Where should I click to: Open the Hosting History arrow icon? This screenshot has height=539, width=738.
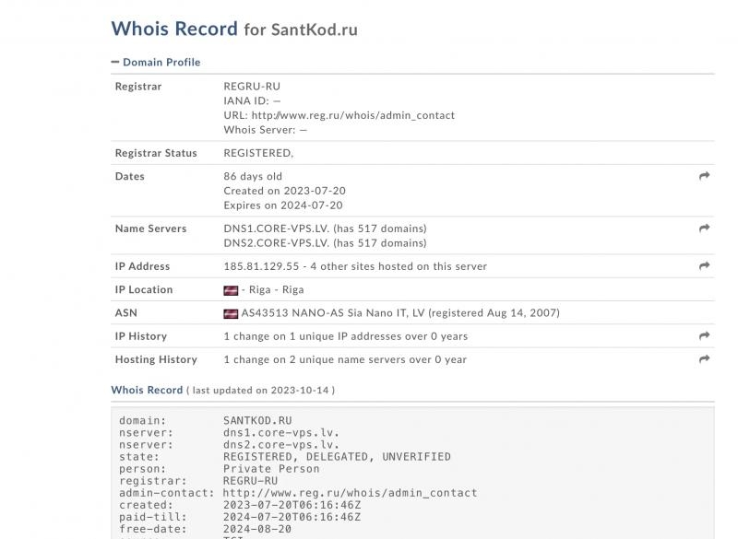[x=704, y=359]
